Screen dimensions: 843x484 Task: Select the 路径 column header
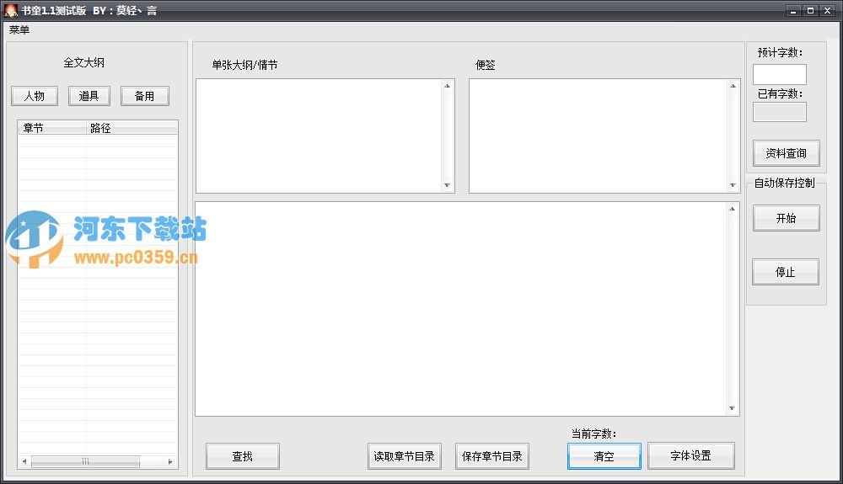pos(132,128)
